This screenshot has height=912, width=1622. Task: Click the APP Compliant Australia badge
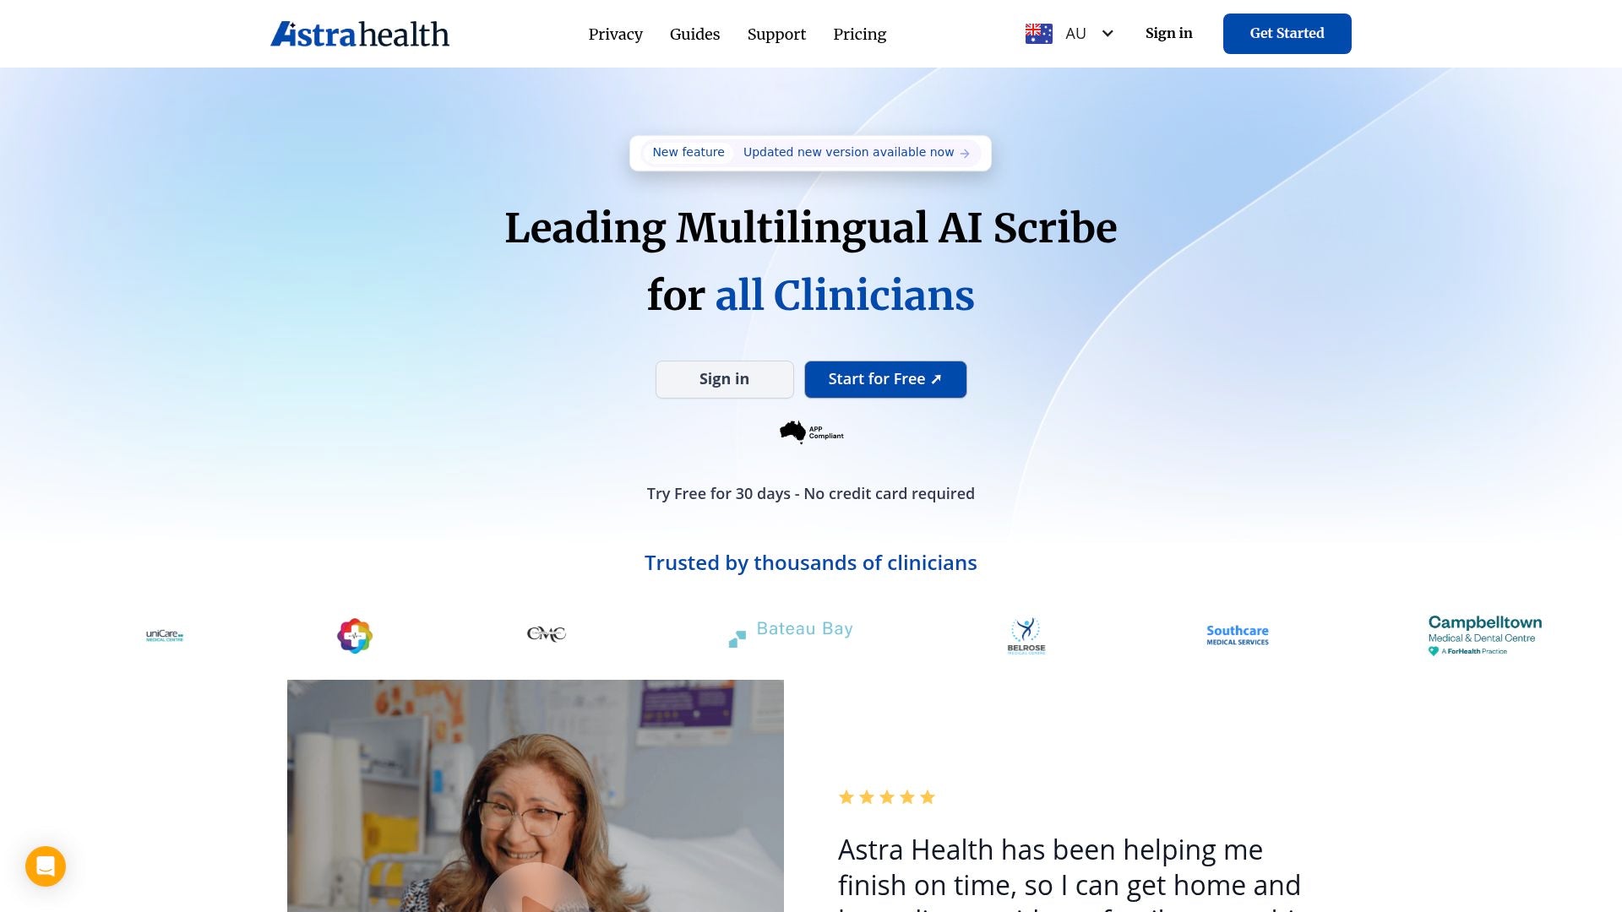(811, 432)
